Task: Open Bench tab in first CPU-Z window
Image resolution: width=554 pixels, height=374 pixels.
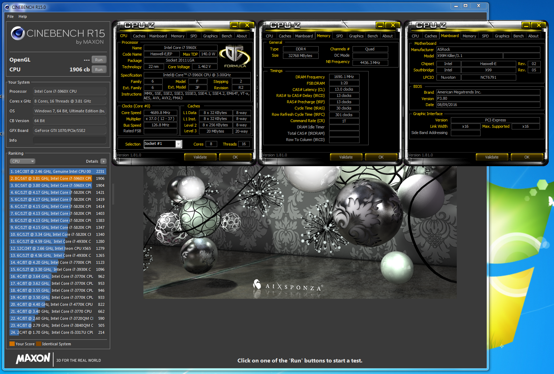Action: (227, 36)
